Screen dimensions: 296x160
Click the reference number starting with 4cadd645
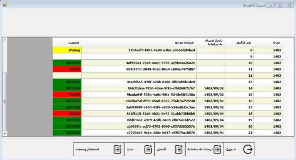[x=161, y=82]
